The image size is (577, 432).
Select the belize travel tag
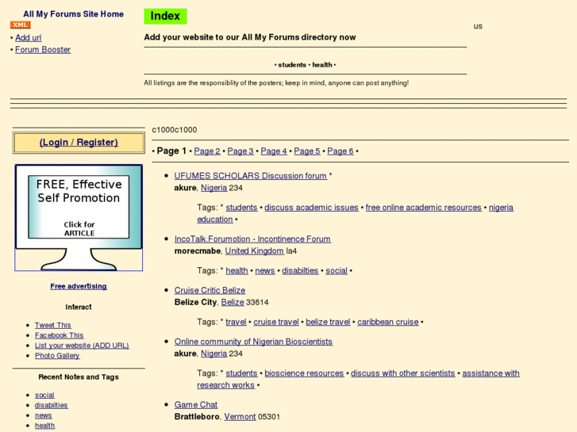pos(328,322)
